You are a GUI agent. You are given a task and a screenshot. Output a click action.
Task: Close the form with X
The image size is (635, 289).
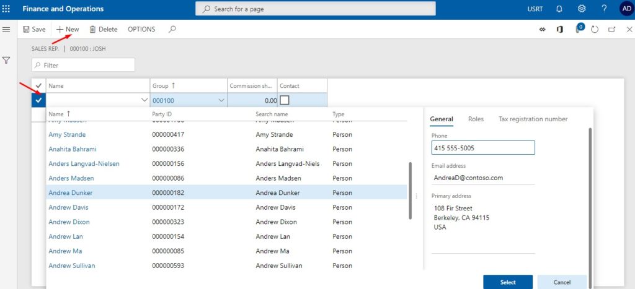pyautogui.click(x=629, y=29)
